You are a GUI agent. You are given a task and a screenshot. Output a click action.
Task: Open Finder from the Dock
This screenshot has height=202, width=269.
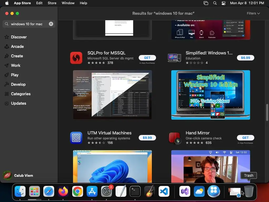pos(20,191)
